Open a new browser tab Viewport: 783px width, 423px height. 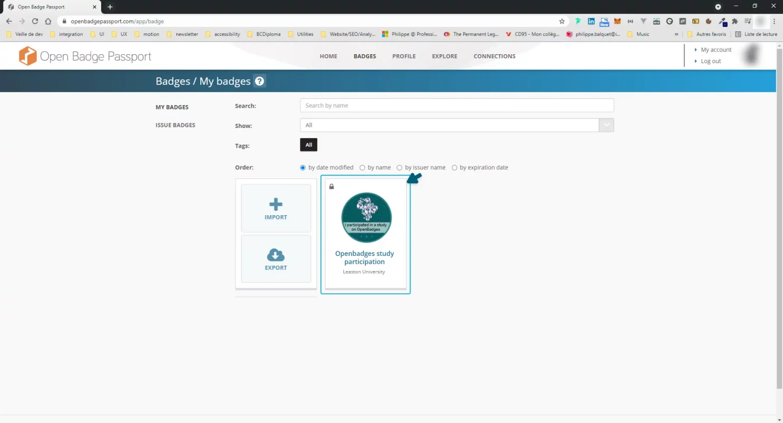coord(110,7)
